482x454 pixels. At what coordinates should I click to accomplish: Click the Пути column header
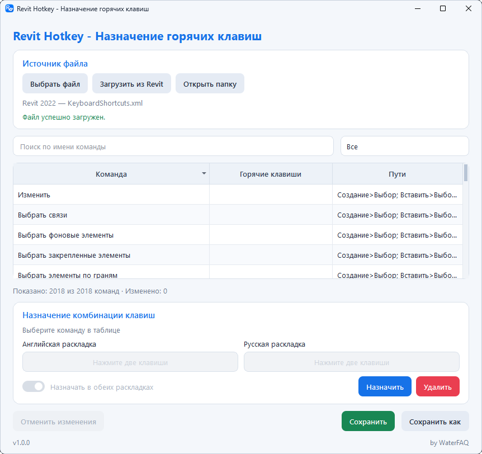pyautogui.click(x=398, y=174)
